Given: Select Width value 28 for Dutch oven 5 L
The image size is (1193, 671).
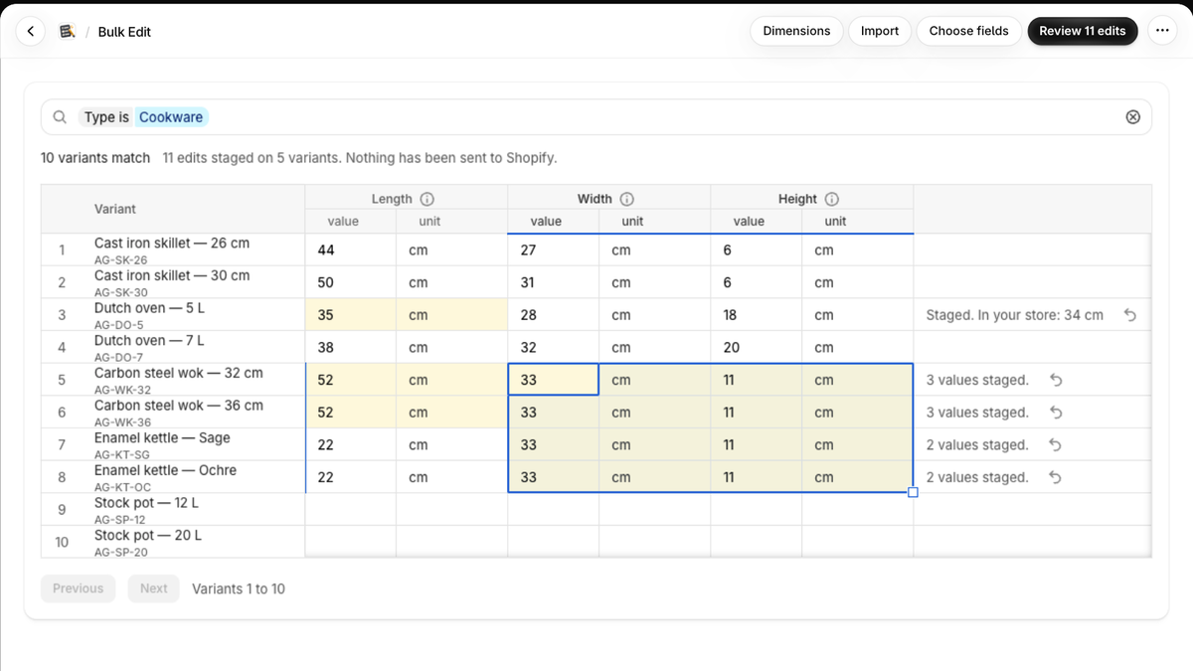Looking at the screenshot, I should tap(554, 315).
